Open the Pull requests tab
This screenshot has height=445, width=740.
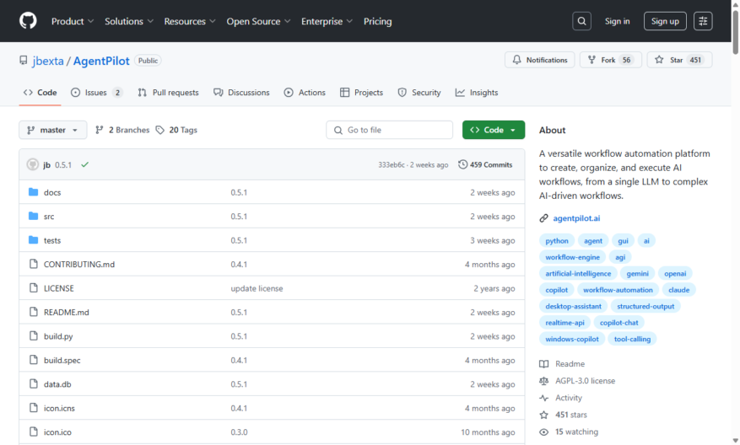click(x=168, y=93)
